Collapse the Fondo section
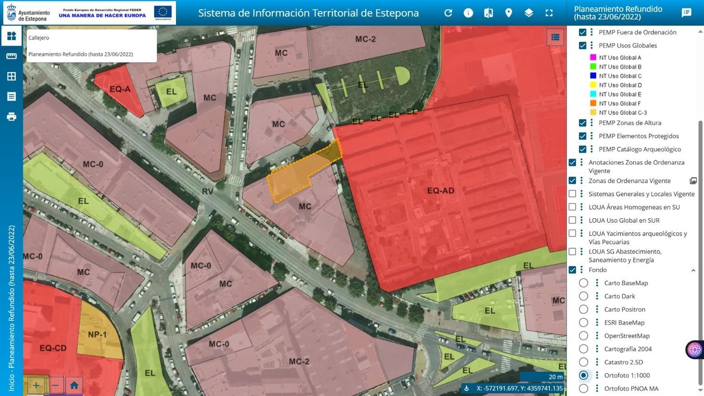Viewport: 704px width, 396px height. [x=694, y=270]
